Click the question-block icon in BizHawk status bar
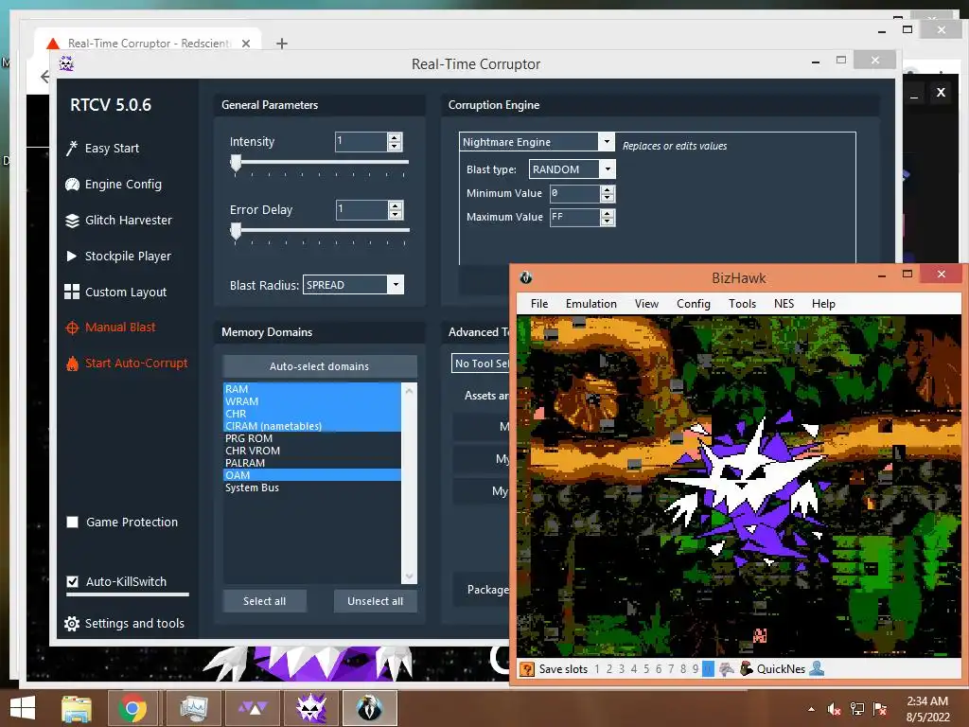This screenshot has width=969, height=727. pos(526,669)
